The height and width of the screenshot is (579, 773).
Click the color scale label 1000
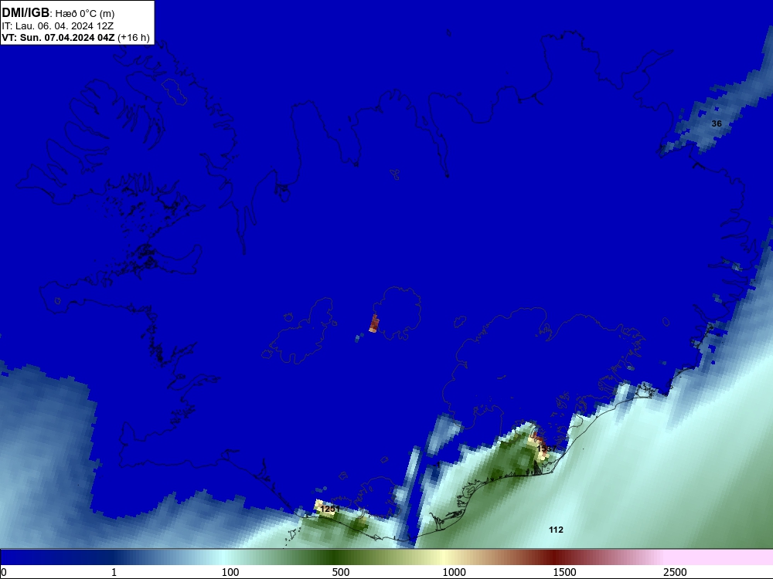pyautogui.click(x=454, y=572)
